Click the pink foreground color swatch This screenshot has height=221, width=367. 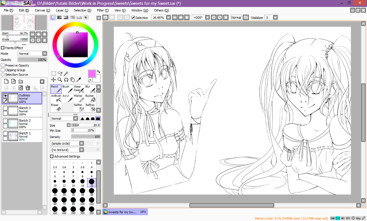92,73
